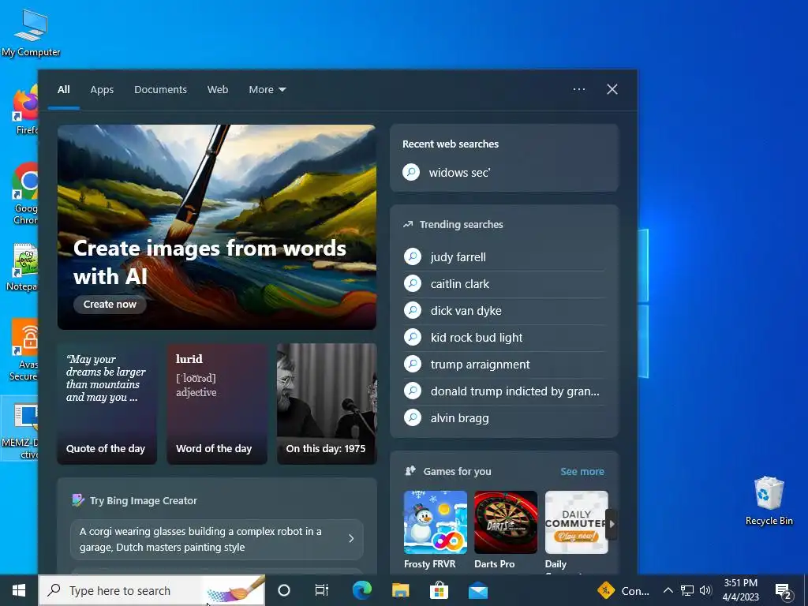Switch to the Documents search tab

pyautogui.click(x=160, y=90)
